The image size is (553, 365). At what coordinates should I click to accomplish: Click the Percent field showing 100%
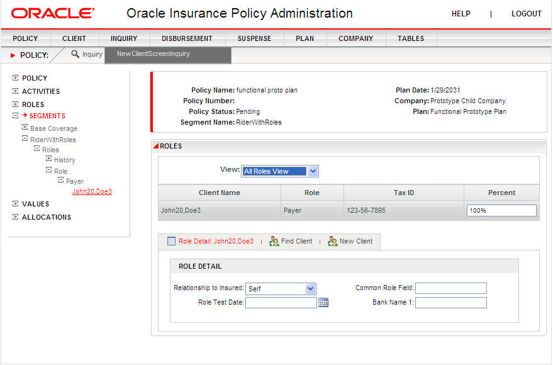pos(501,211)
